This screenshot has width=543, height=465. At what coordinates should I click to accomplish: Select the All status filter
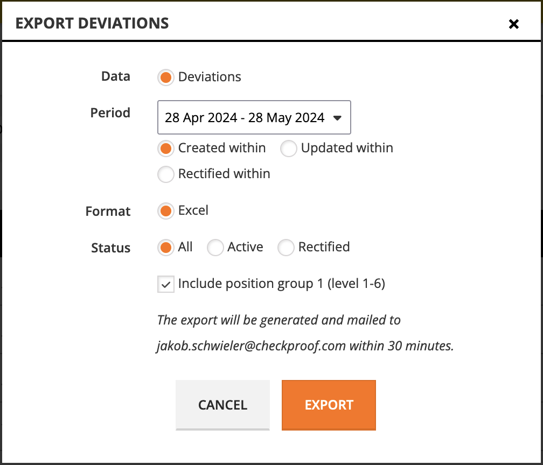[x=165, y=247]
